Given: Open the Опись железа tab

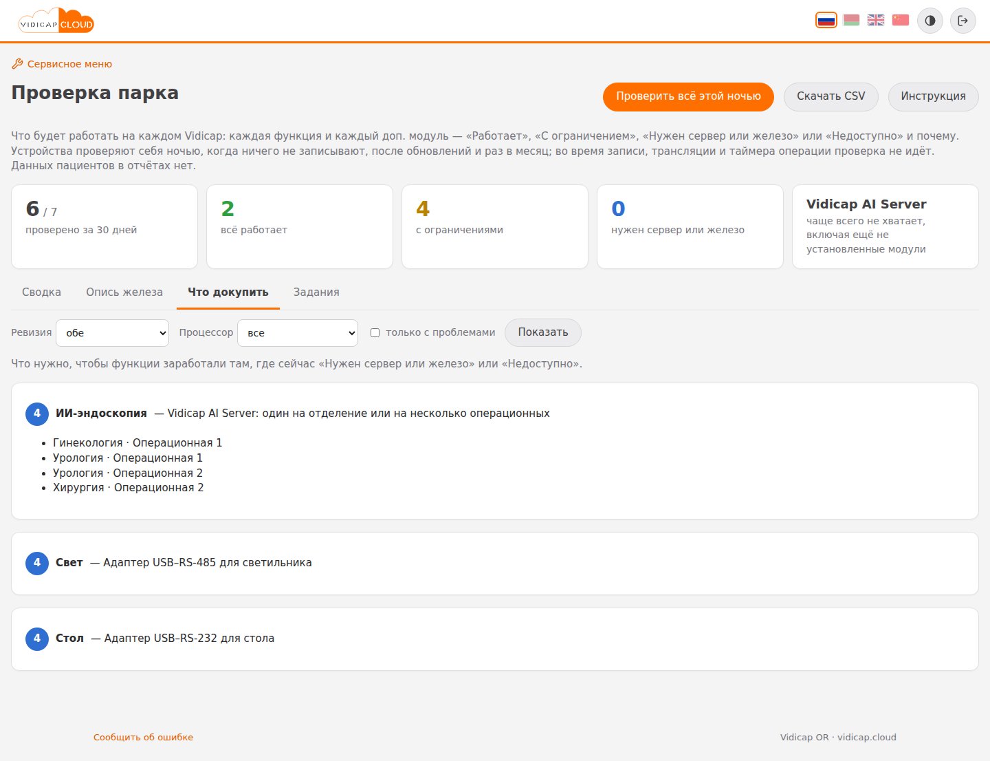Looking at the screenshot, I should [124, 292].
